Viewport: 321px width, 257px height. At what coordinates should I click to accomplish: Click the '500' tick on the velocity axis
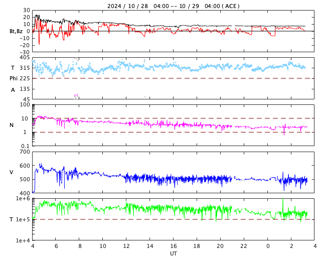click(x=25, y=179)
